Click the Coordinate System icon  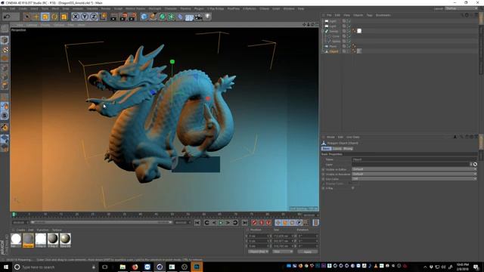[x=103, y=17]
